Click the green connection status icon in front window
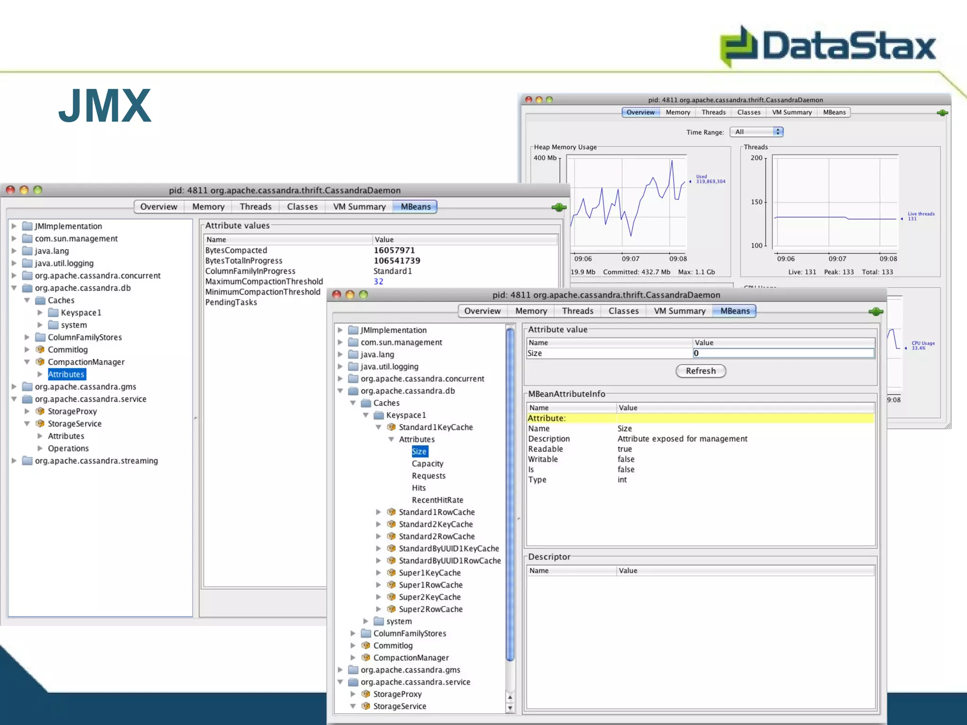967x725 pixels. coord(875,312)
